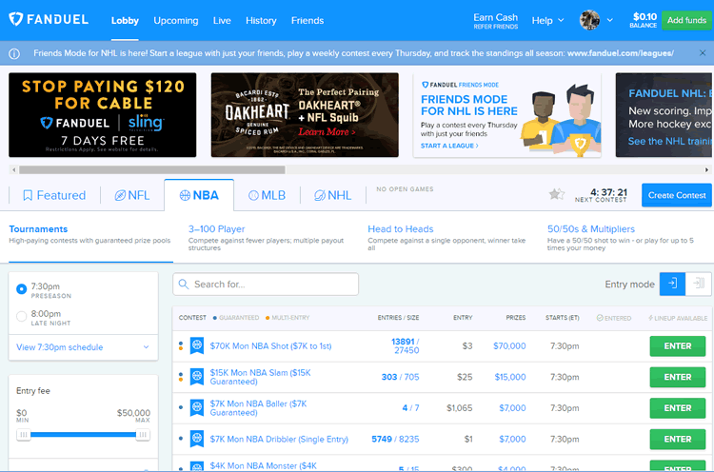Click ENTER for $70K Mon NBA Shot

pyautogui.click(x=678, y=346)
